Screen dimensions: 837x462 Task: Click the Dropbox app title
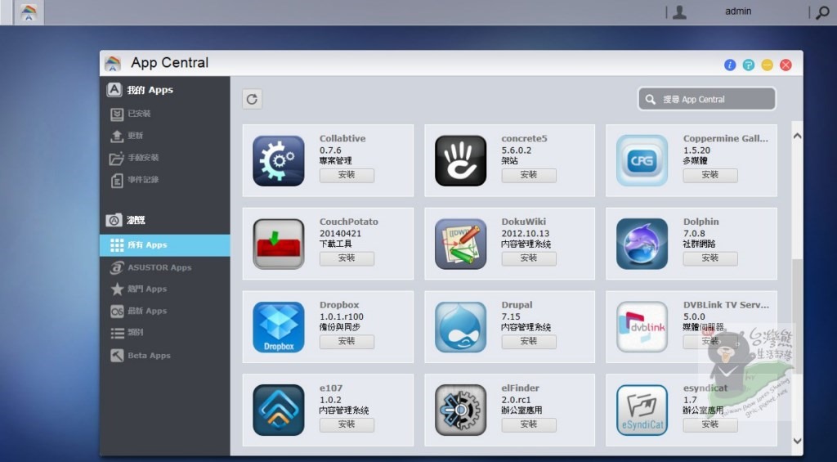(339, 305)
